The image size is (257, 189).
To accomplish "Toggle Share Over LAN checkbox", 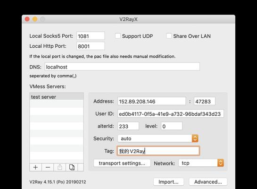I will pyautogui.click(x=169, y=36).
